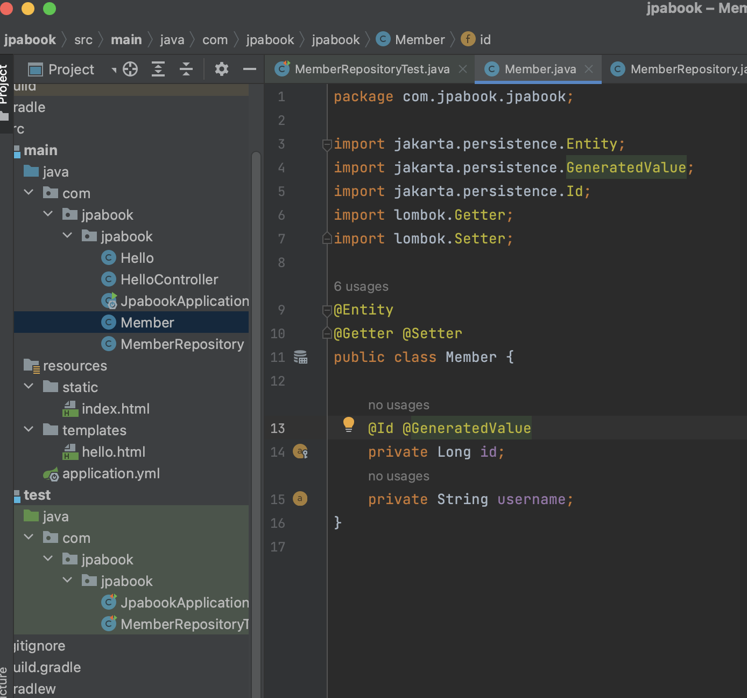Close the MemberRepositoryTest.java tab
The width and height of the screenshot is (747, 698).
[463, 69]
